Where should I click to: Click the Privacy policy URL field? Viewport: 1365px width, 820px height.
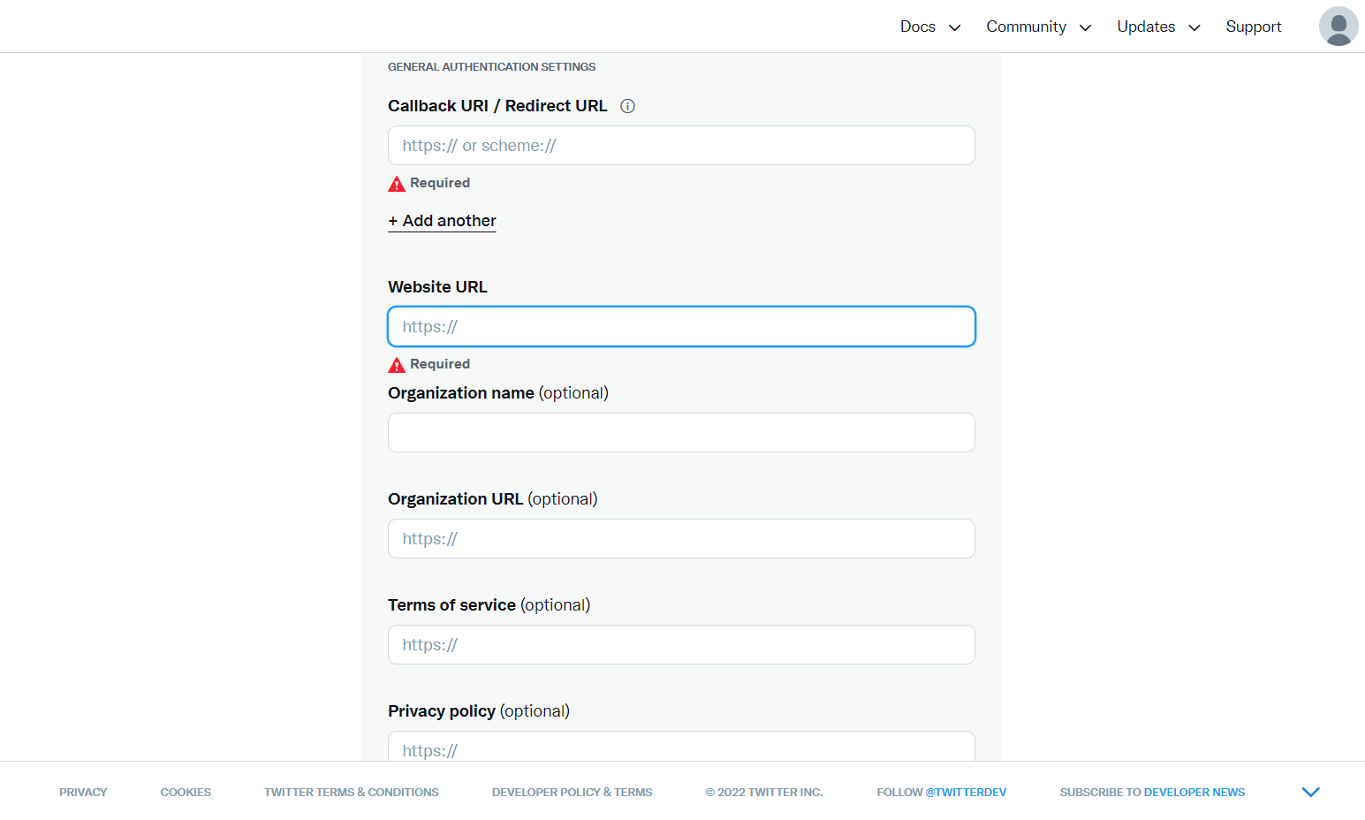coord(681,748)
